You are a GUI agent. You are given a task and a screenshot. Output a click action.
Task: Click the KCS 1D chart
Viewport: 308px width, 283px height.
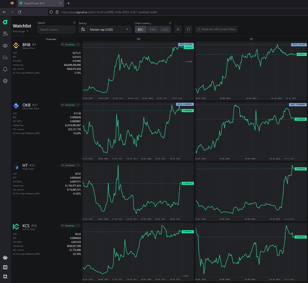251,252
